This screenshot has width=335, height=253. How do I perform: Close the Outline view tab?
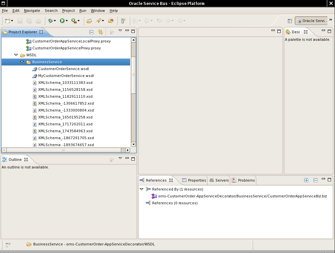coord(26,160)
